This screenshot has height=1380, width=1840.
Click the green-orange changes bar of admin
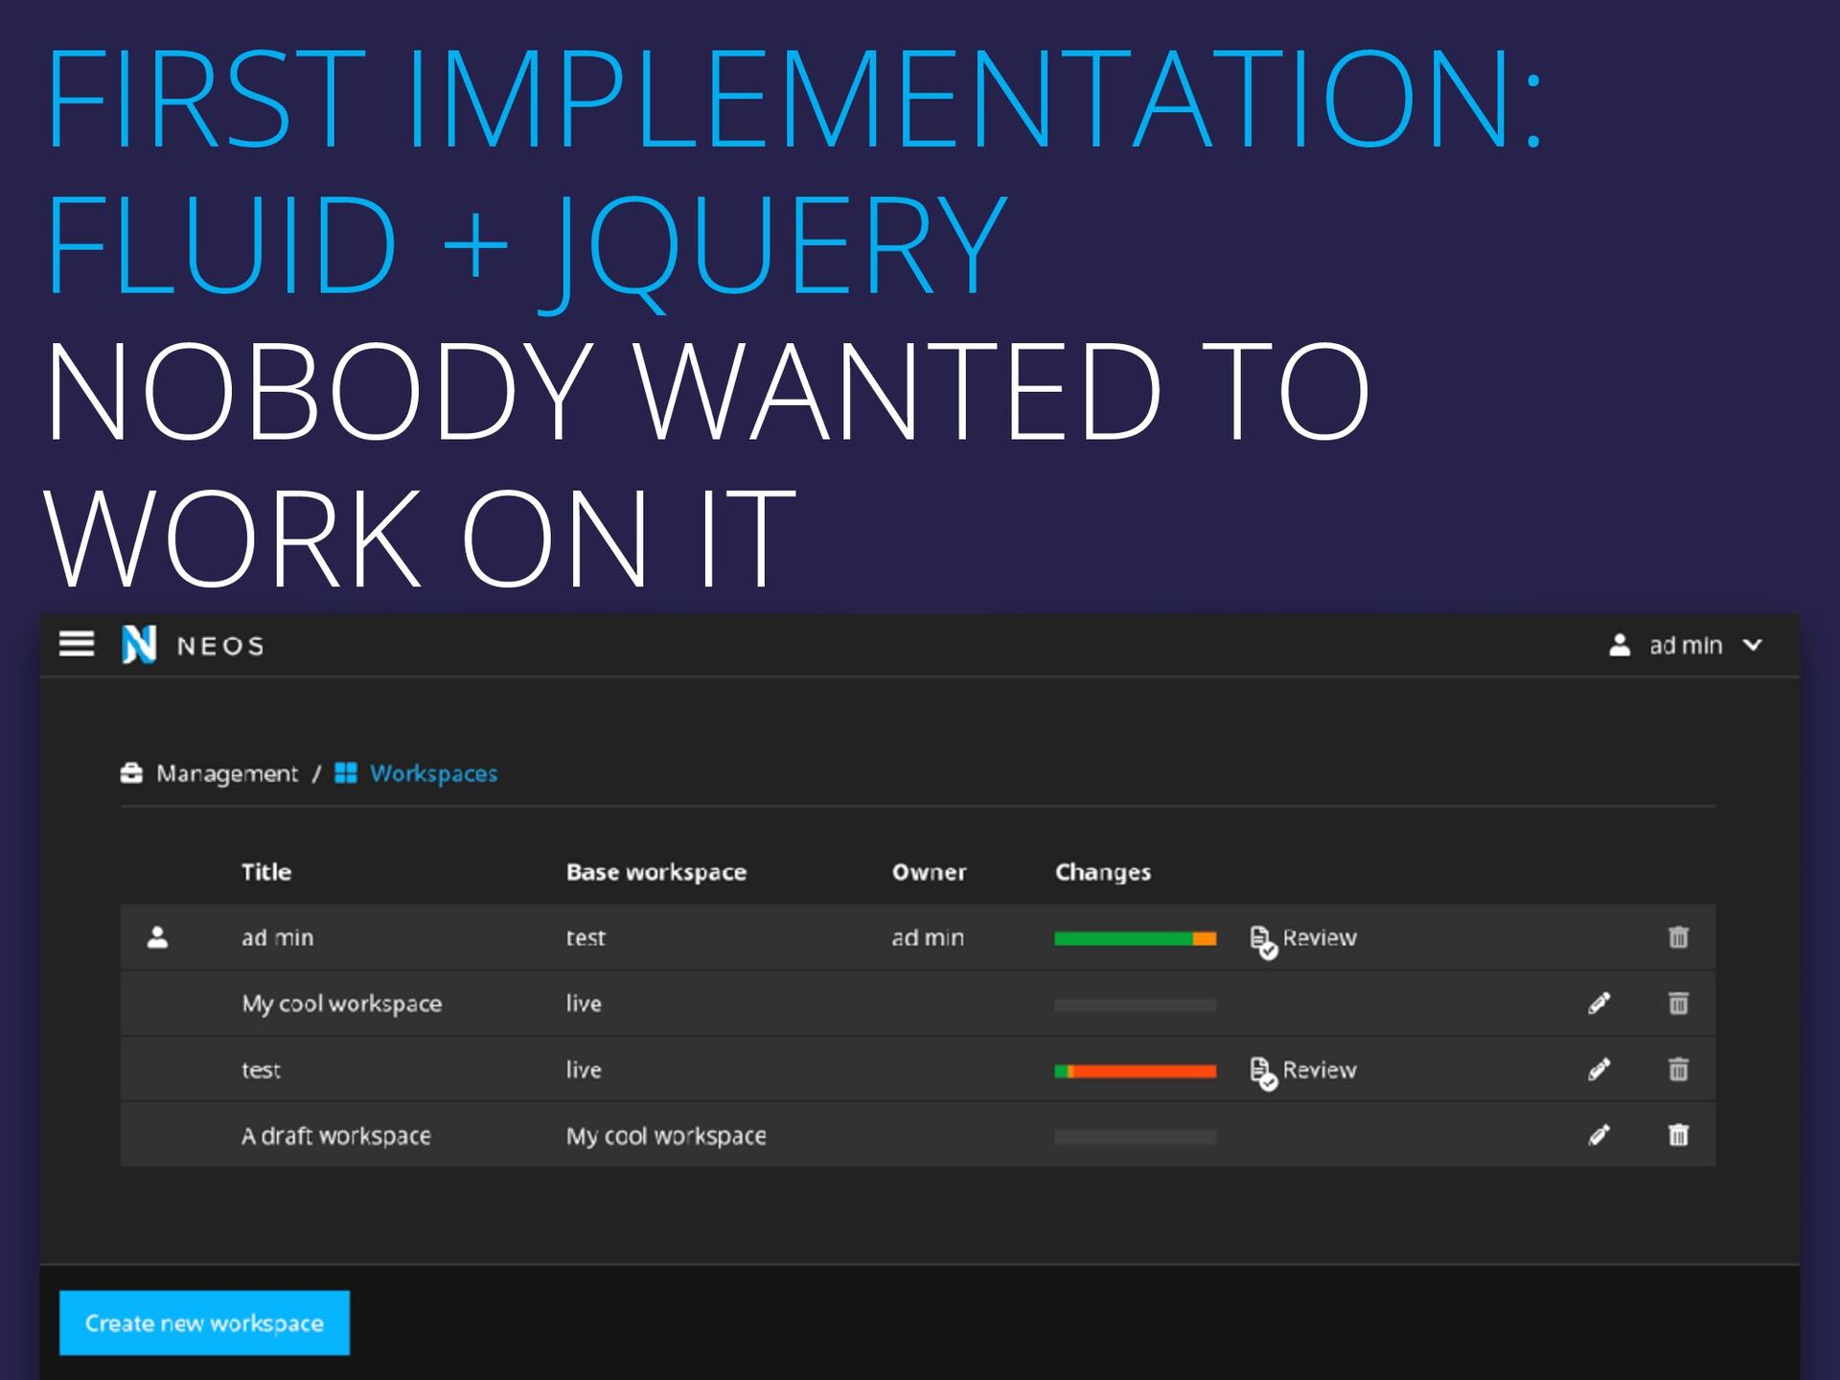(1135, 938)
